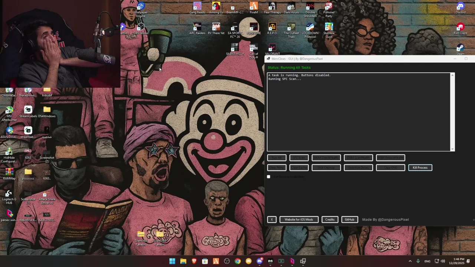The width and height of the screenshot is (475, 267).
Task: Open the Credits button in MercClean
Action: (x=330, y=220)
